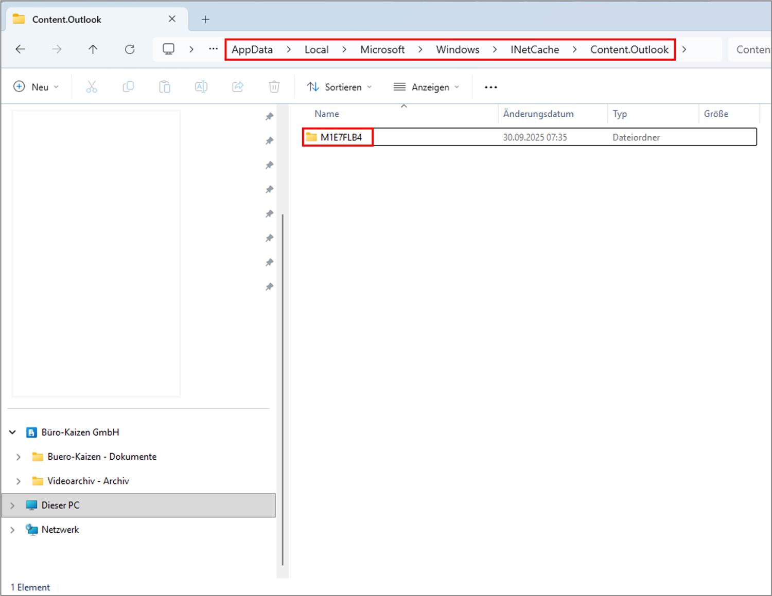The width and height of the screenshot is (772, 596).
Task: Open the Neu creation menu
Action: coord(36,87)
